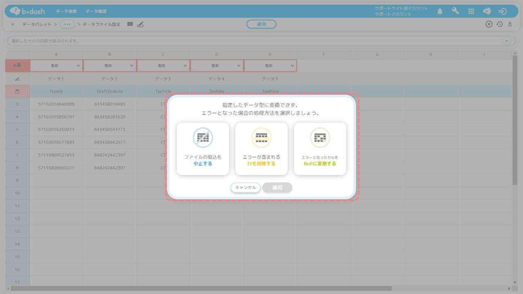This screenshot has width=523, height=294.
Task: Open the apps grid icon
Action: pyautogui.click(x=471, y=11)
